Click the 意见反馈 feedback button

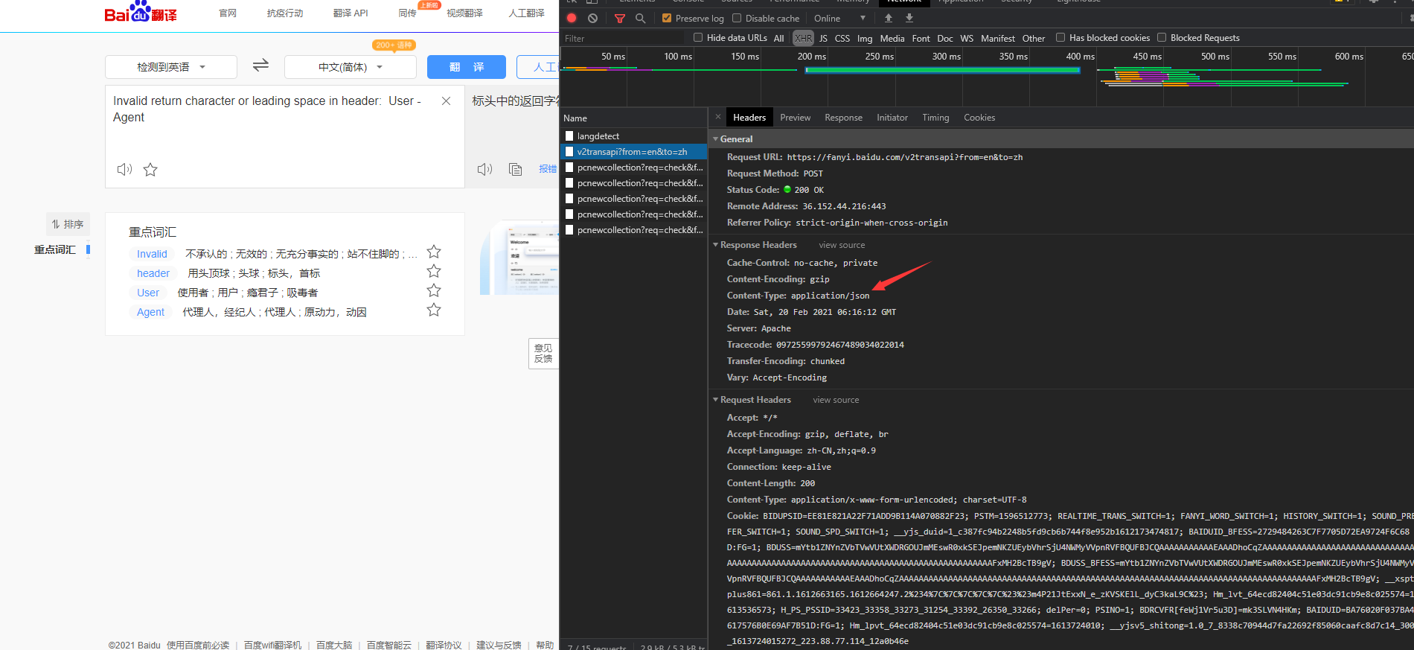point(543,353)
